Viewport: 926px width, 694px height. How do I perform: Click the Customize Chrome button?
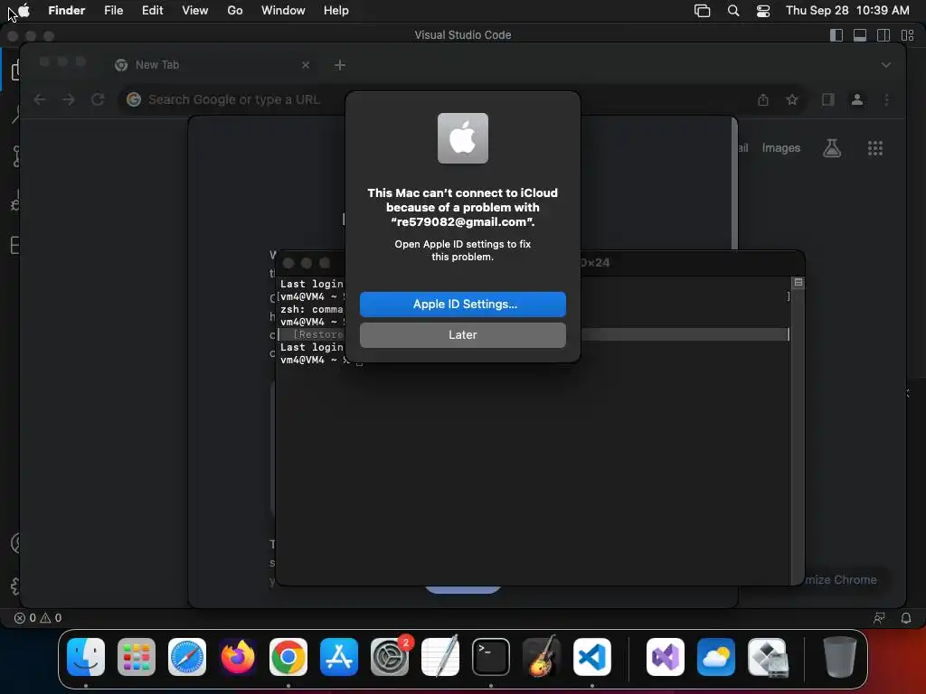842,579
